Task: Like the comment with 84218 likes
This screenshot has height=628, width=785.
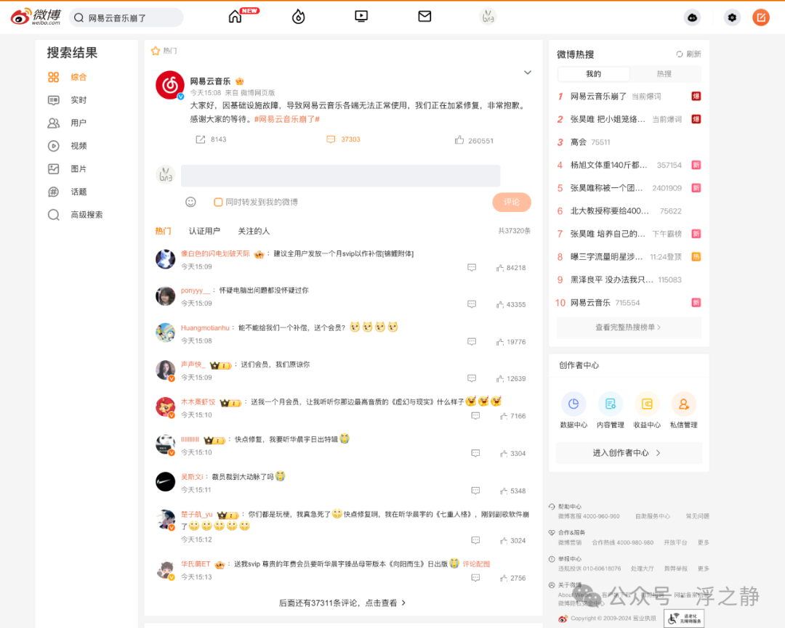Action: click(x=511, y=268)
